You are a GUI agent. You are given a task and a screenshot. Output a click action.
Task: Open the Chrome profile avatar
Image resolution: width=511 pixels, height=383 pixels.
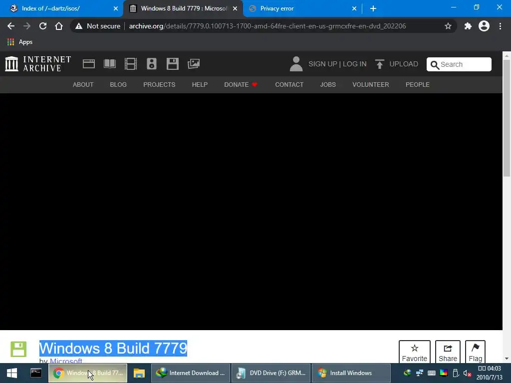484,26
